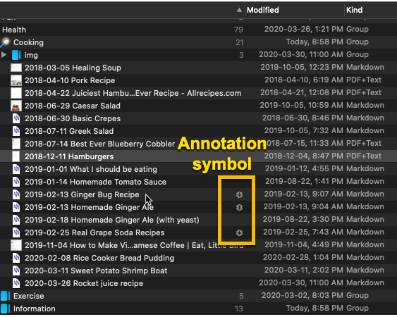
Task: Click the annotation symbol for Real Grape Soda Recipes
Action: click(239, 232)
